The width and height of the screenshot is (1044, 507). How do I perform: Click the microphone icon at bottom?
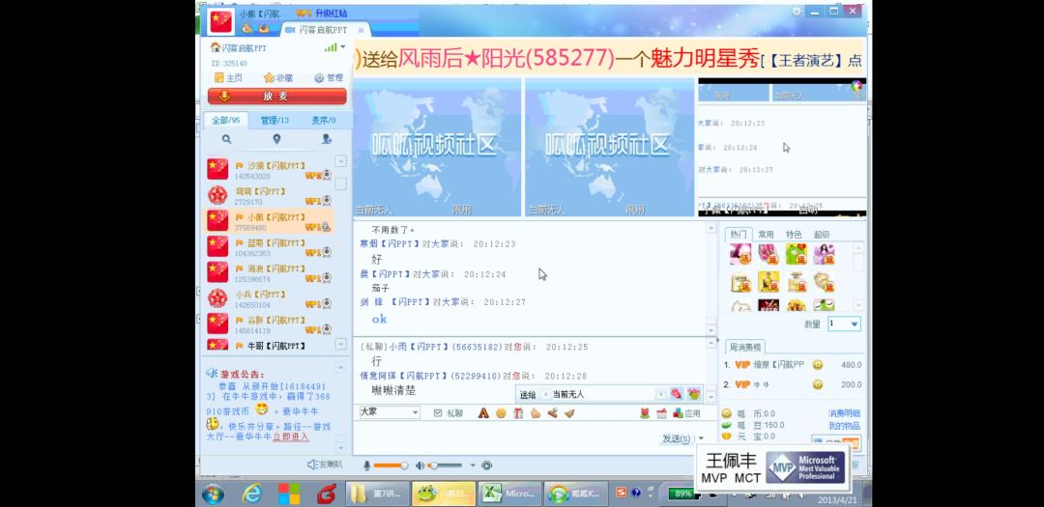[366, 465]
